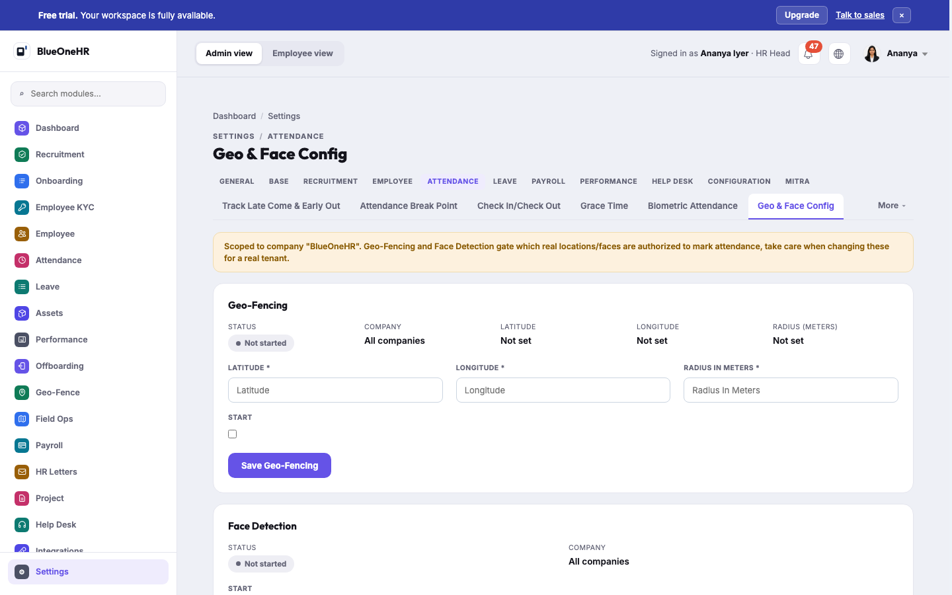Viewport: 952px width, 595px height.
Task: Open the HELP DESK settings category
Action: [x=672, y=181]
